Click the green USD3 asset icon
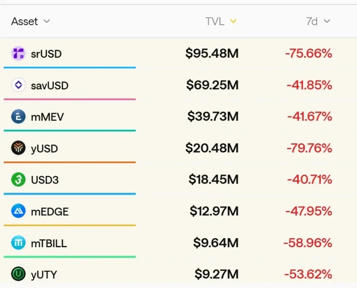 (18, 180)
